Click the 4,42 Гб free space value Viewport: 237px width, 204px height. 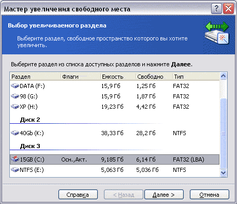click(146, 107)
